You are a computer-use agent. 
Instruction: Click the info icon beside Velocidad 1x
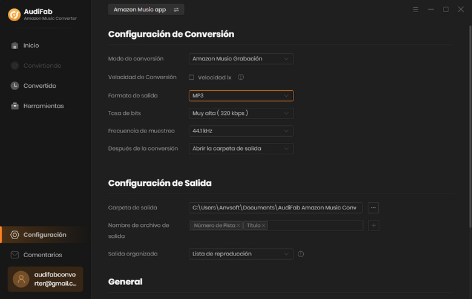pyautogui.click(x=241, y=77)
